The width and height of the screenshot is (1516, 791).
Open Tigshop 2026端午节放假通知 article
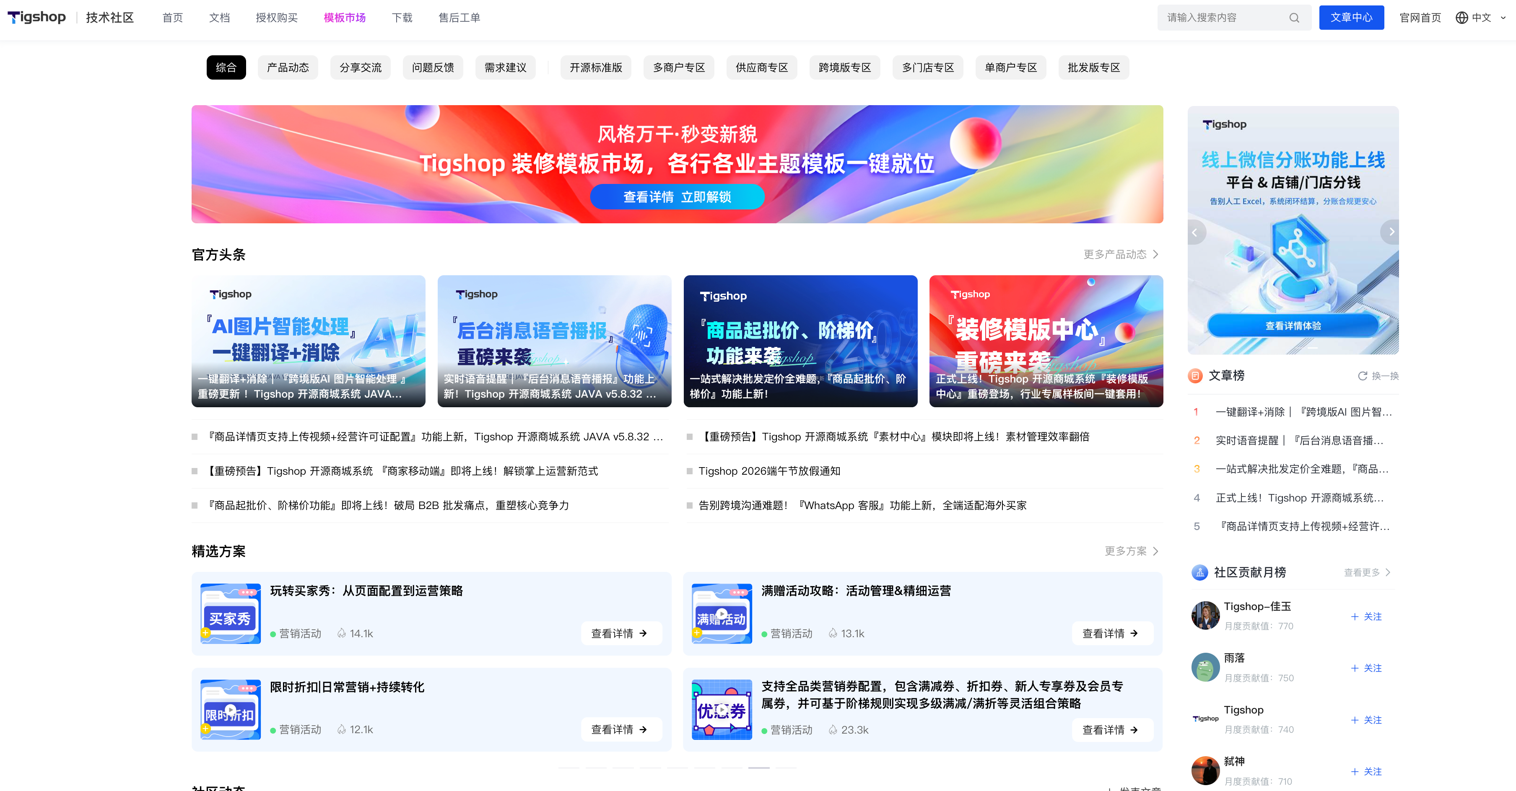pyautogui.click(x=769, y=471)
